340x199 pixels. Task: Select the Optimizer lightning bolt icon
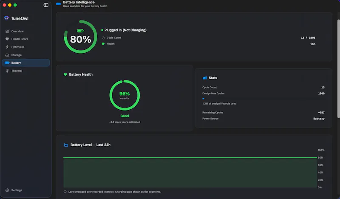pos(7,47)
